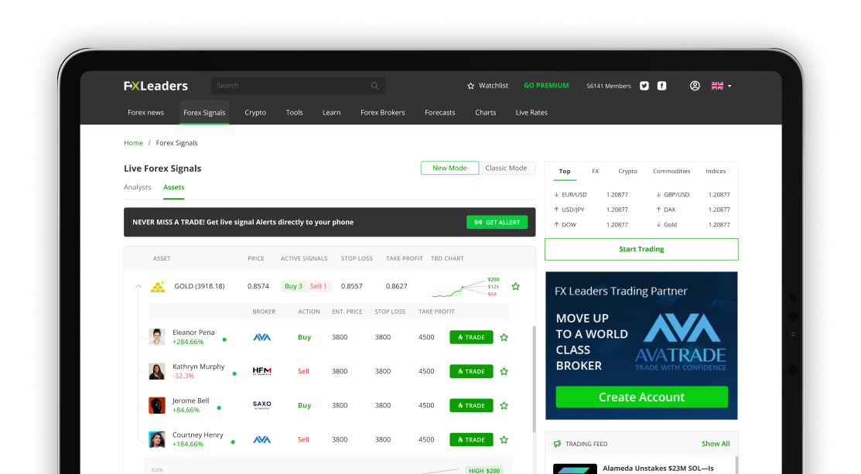Favorite Eleanor Pena's signal star
The image size is (861, 474).
click(x=504, y=337)
